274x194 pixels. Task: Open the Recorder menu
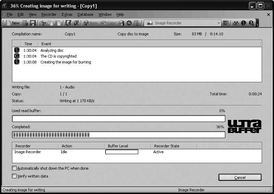point(49,14)
